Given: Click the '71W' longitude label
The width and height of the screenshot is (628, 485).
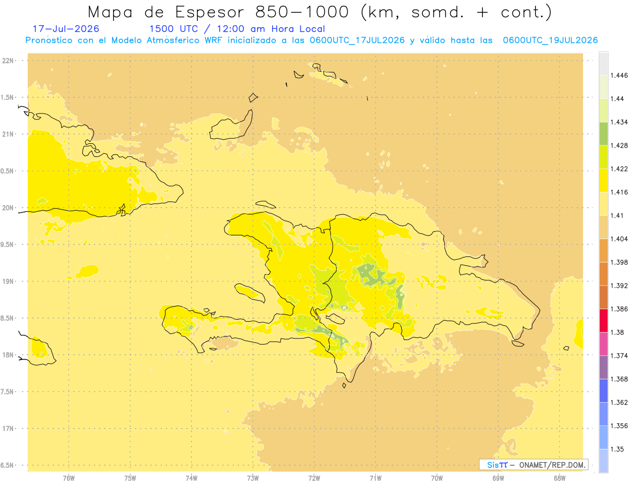Looking at the screenshot, I should (x=375, y=478).
